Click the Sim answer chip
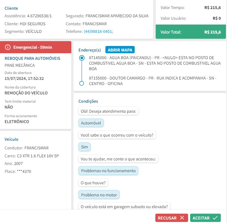 (84, 147)
